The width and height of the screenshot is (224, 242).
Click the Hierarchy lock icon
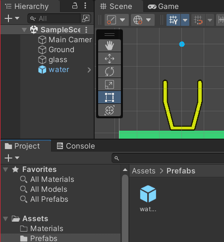tap(75, 6)
